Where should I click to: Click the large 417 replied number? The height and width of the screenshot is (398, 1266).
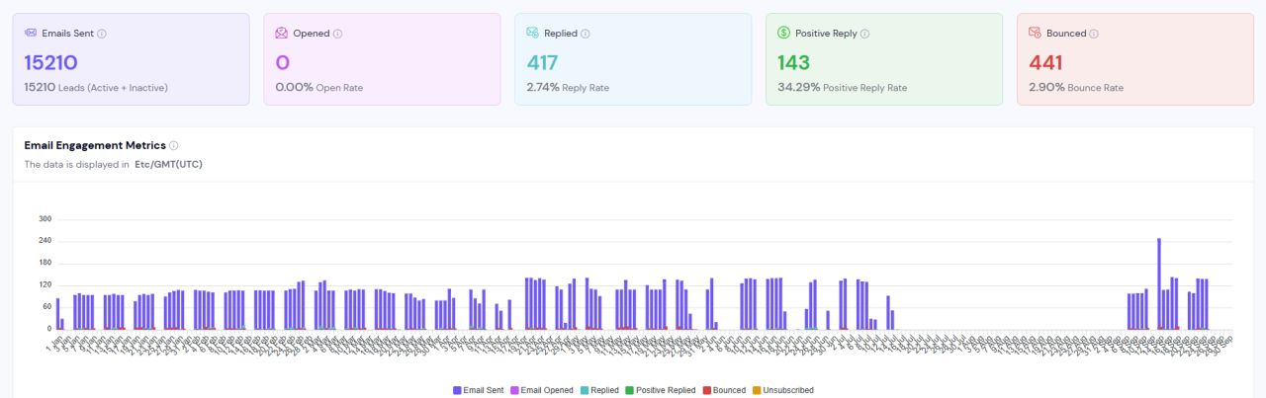542,63
